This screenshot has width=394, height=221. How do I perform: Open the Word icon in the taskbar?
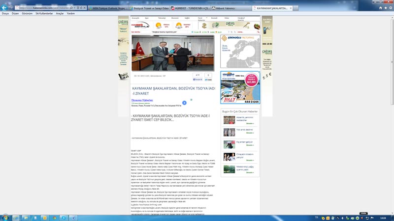tap(73, 218)
